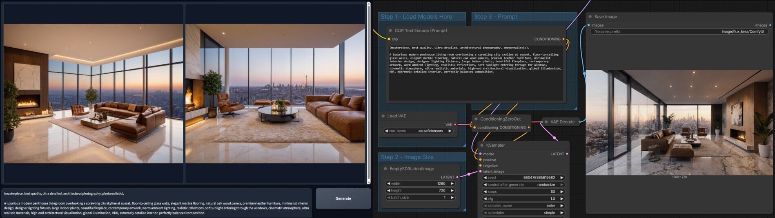775x218 pixels.
Task: Open the scheduler simple dropdown
Action: click(523, 213)
